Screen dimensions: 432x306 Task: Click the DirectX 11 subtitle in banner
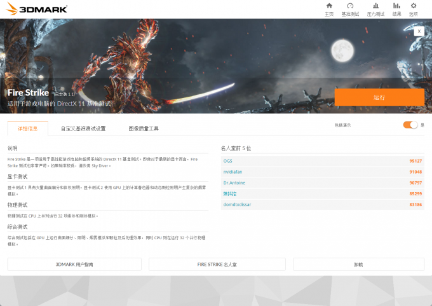(x=59, y=104)
